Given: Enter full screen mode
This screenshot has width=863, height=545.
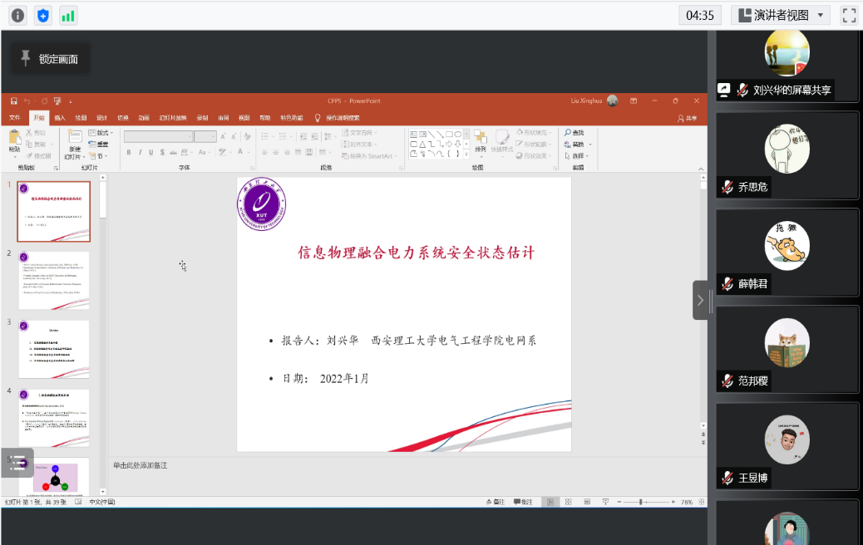Looking at the screenshot, I should point(849,15).
